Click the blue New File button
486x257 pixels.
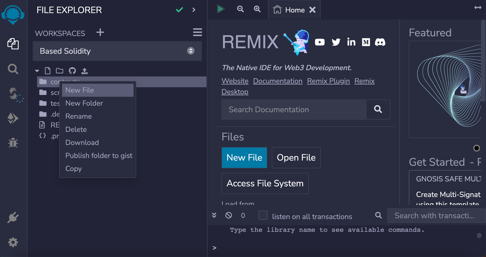pyautogui.click(x=244, y=158)
